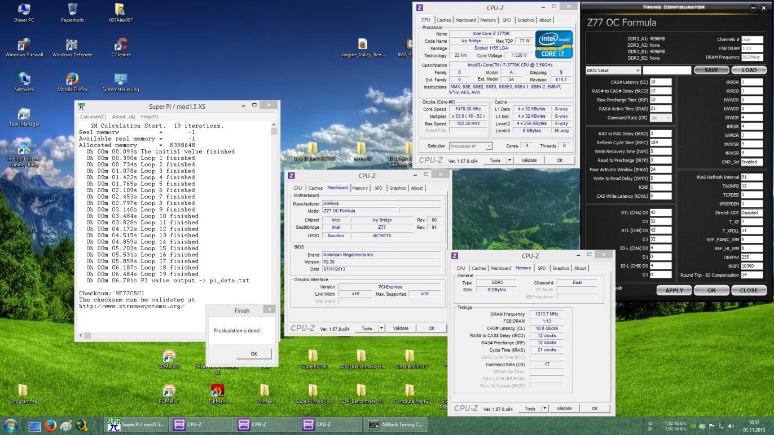
Task: Click Validate in CPU-Z CPU window
Action: click(x=529, y=160)
